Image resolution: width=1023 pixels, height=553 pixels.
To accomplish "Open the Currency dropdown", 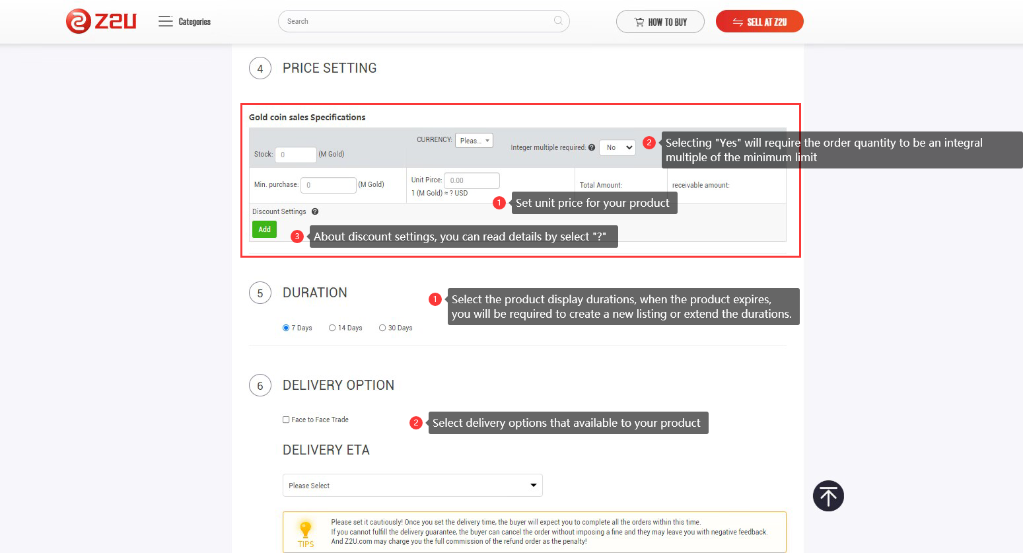I will coord(474,140).
